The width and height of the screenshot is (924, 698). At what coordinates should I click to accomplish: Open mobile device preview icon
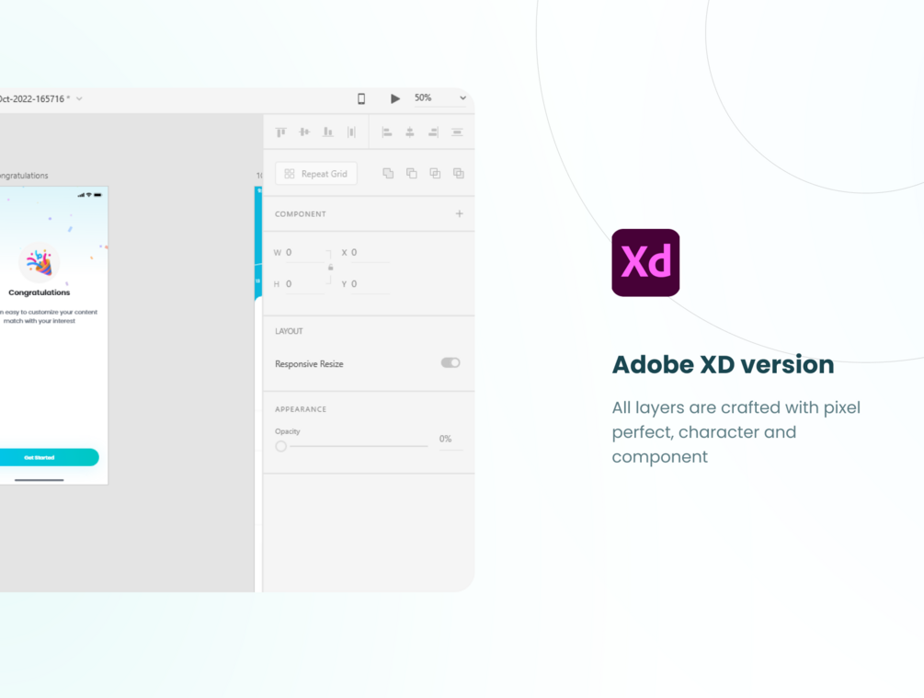coord(361,98)
